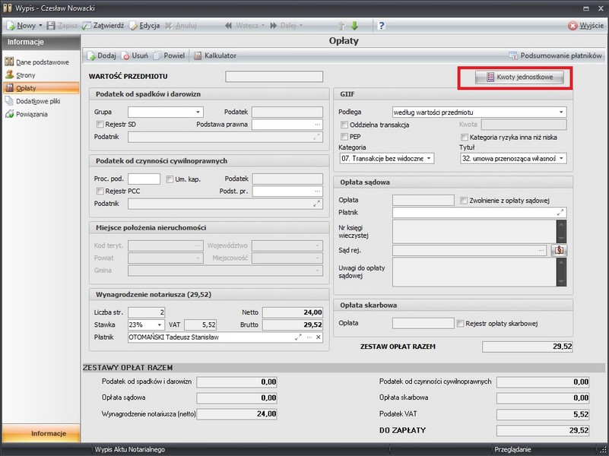Tick the Zwolnienie z opłaty sądowej checkbox
609x456 pixels.
click(465, 200)
